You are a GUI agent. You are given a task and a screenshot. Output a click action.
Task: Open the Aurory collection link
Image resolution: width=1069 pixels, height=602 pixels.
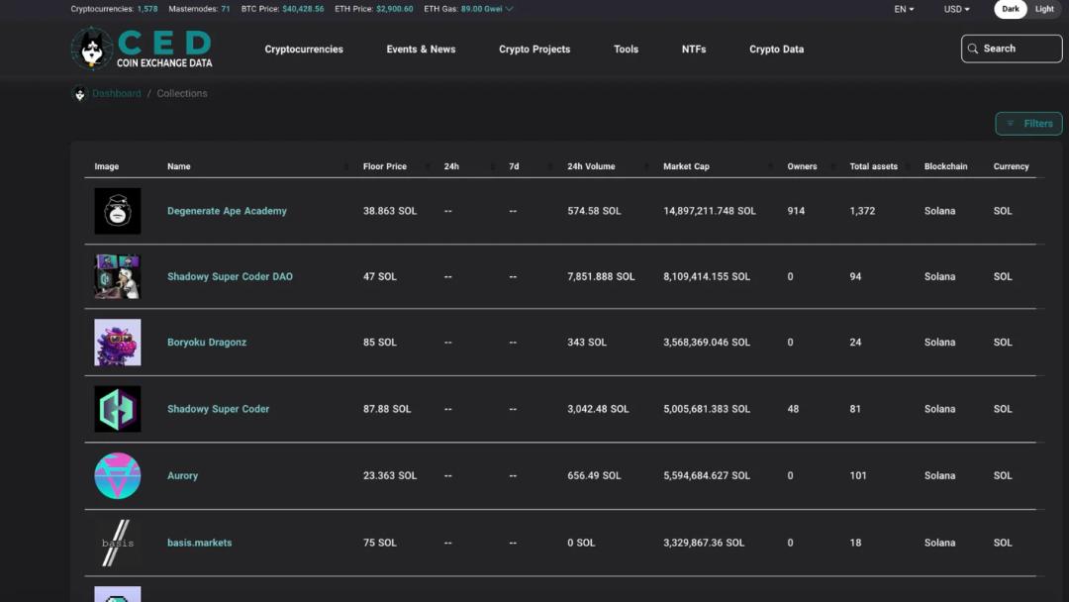point(183,476)
